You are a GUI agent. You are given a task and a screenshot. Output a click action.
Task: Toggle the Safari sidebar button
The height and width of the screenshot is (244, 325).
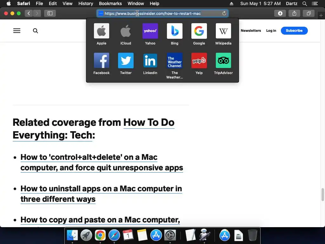(x=50, y=13)
